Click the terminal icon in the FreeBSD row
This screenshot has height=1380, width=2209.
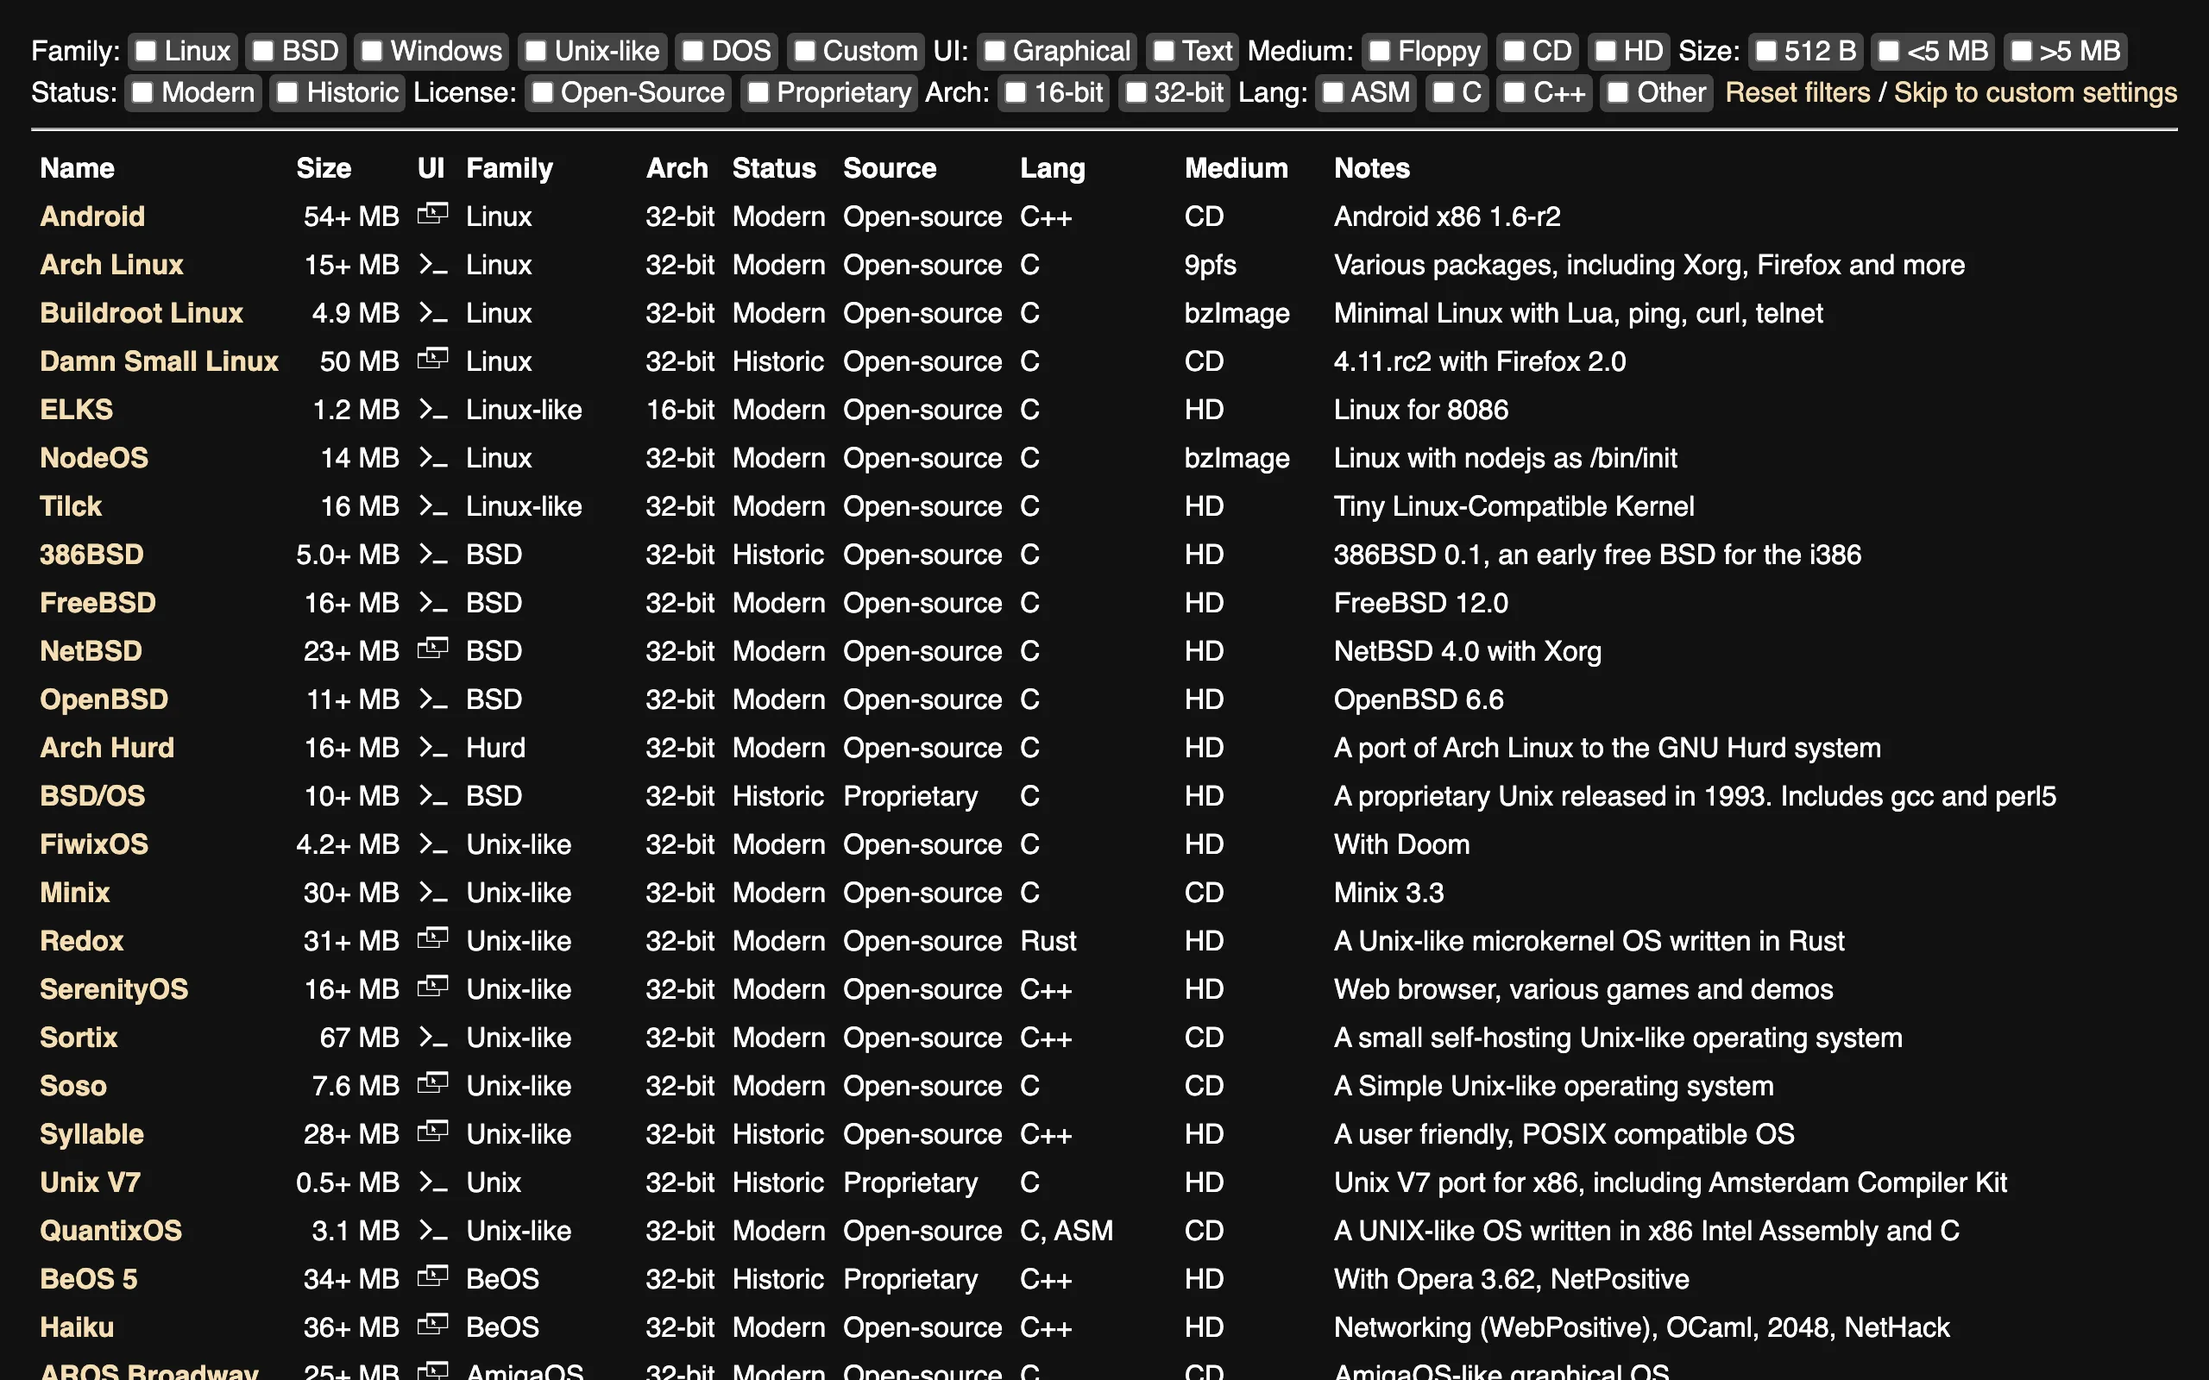[x=432, y=603]
